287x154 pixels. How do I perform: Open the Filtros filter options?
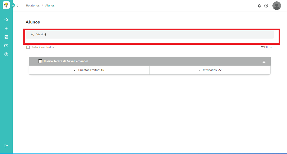tap(266, 47)
